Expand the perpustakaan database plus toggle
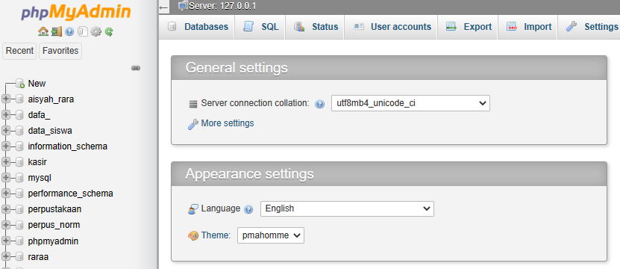Screen dimensions: 620x269 (x=5, y=209)
